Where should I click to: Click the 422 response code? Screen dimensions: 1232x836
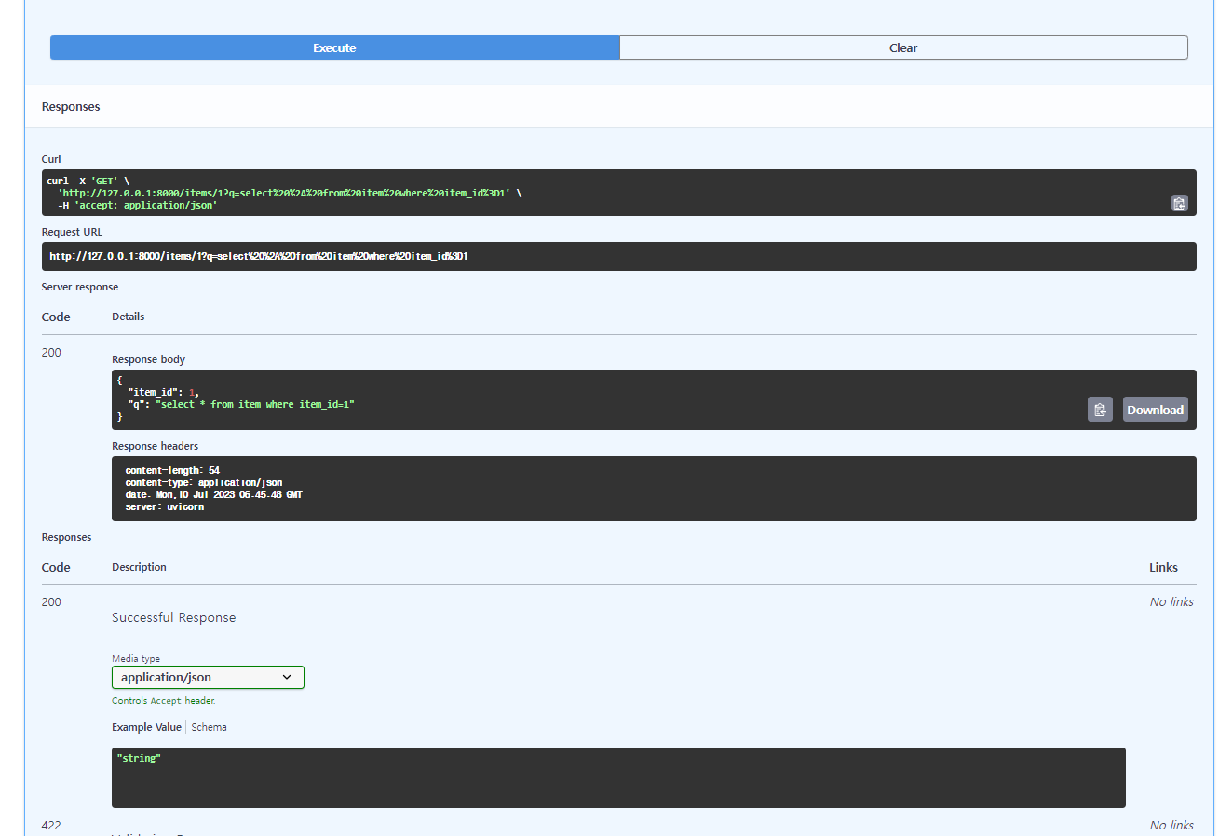[51, 825]
